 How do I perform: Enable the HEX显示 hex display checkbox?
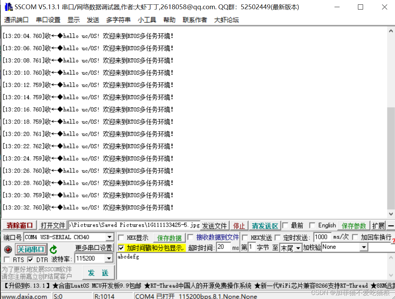click(x=121, y=237)
